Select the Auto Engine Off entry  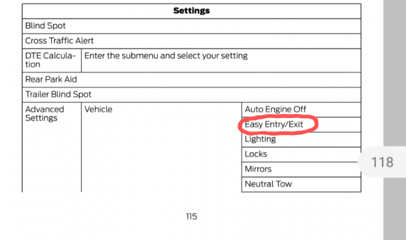(301, 110)
